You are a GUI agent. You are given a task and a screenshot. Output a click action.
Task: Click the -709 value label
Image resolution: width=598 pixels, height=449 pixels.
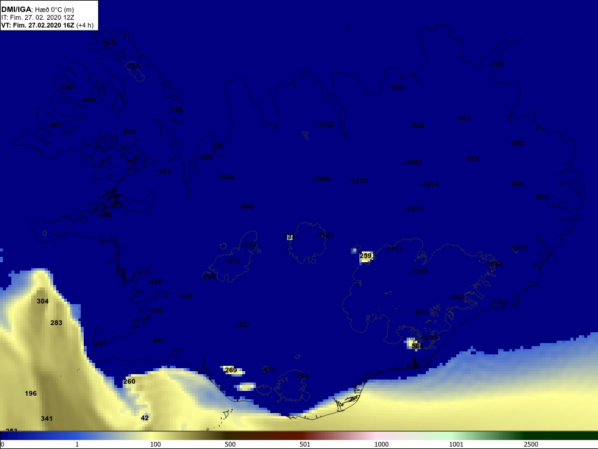point(496,64)
